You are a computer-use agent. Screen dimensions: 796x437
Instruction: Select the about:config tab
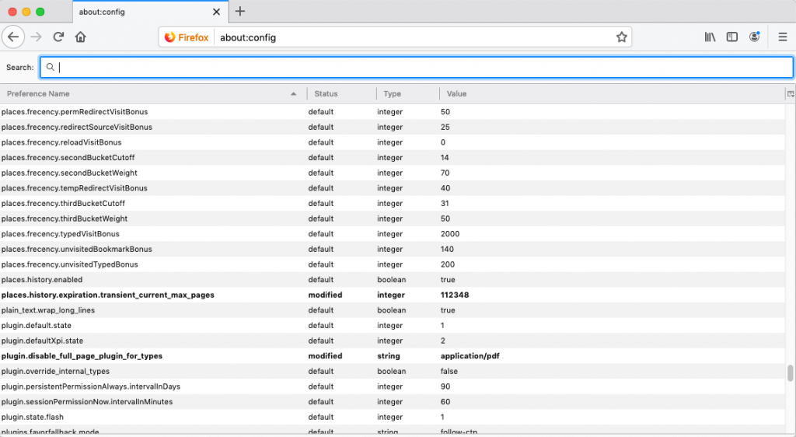[148, 12]
